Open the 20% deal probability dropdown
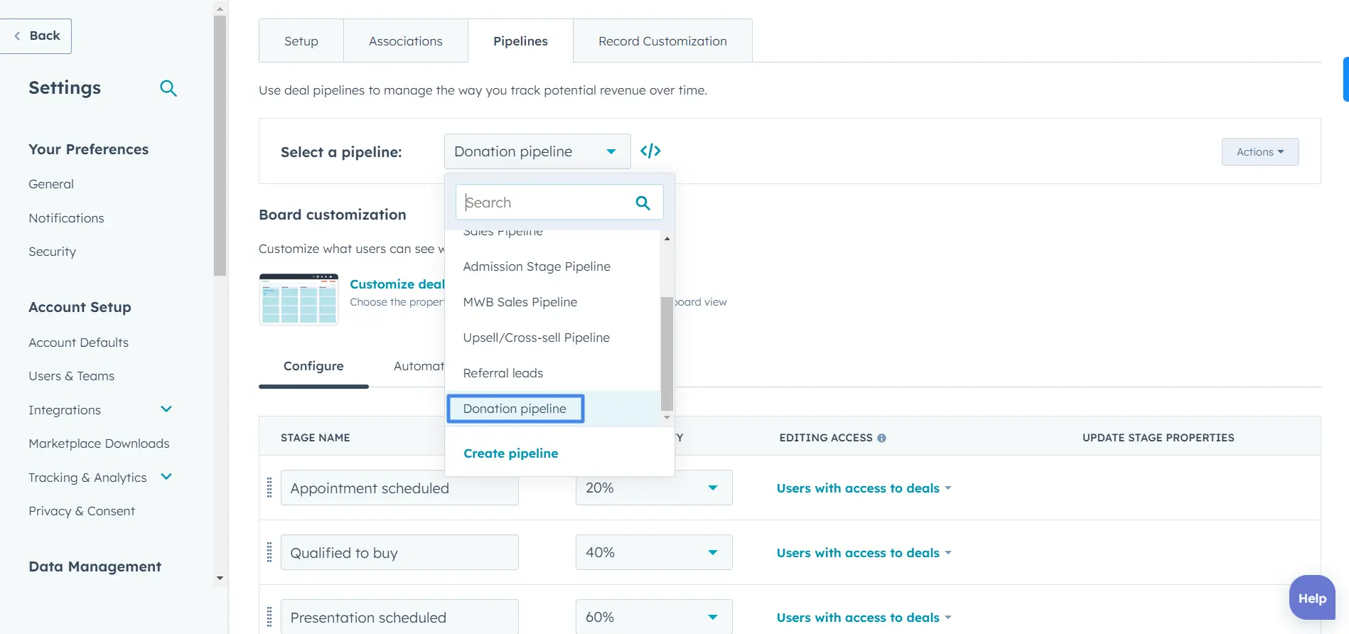 tap(653, 488)
